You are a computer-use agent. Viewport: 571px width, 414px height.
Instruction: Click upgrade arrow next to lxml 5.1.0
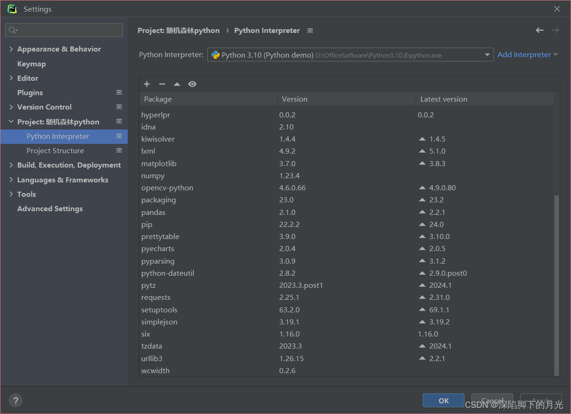coord(422,151)
